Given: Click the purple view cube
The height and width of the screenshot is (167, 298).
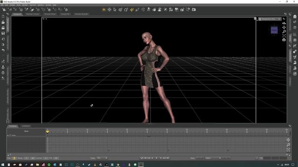Looking at the screenshot, I should coord(274,30).
